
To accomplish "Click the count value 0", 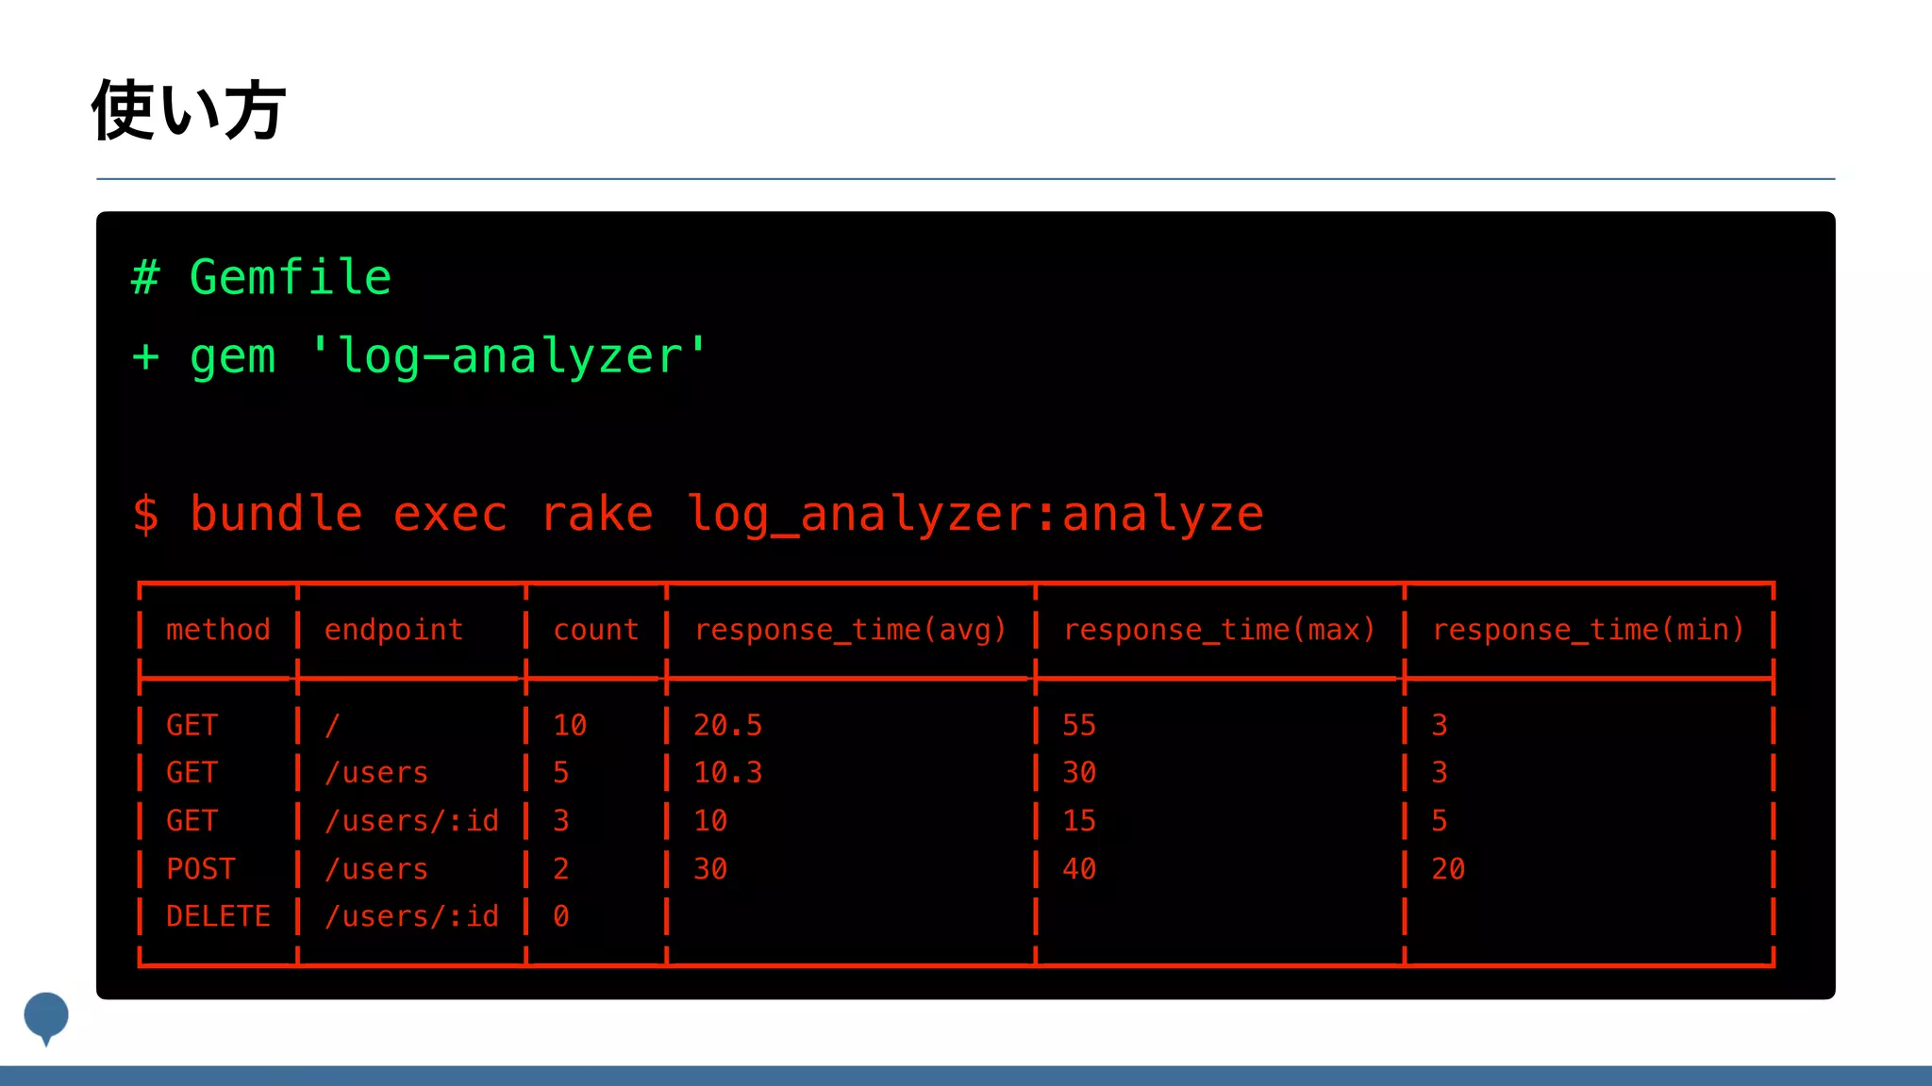I will pyautogui.click(x=561, y=915).
